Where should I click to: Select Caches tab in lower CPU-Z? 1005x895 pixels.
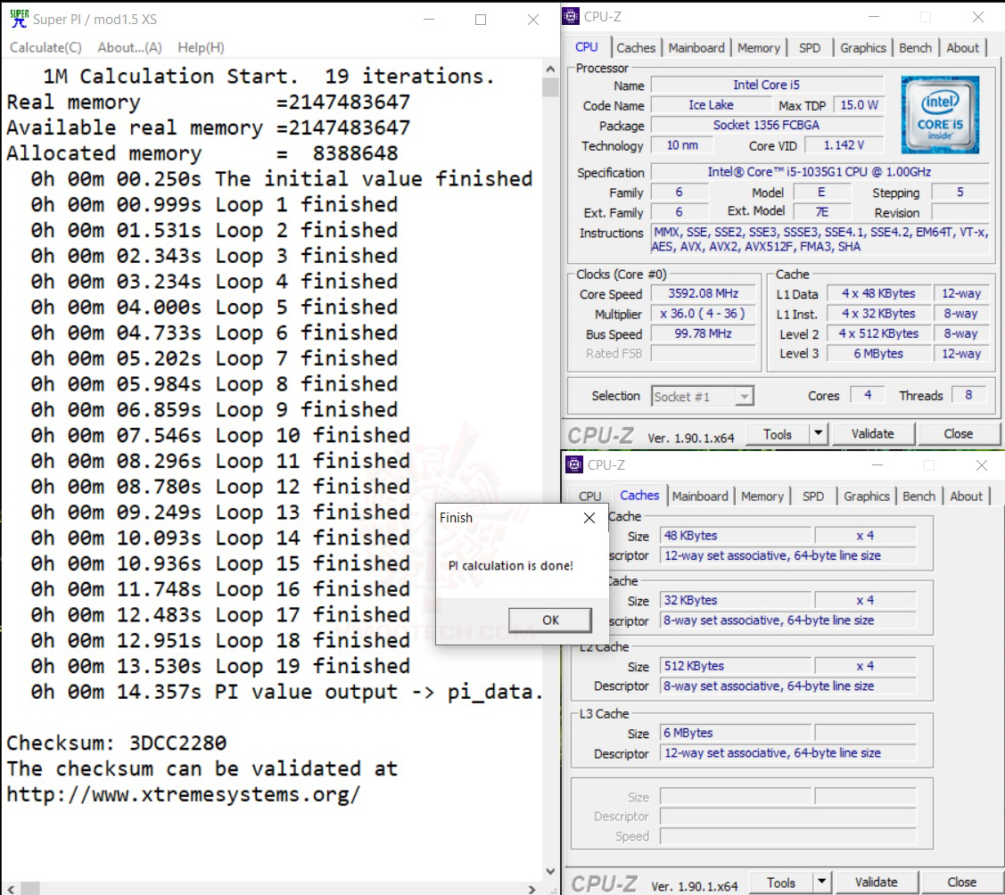click(639, 496)
